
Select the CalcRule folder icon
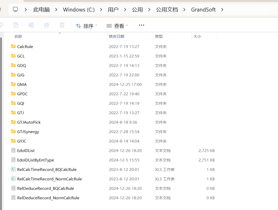pos(13,46)
